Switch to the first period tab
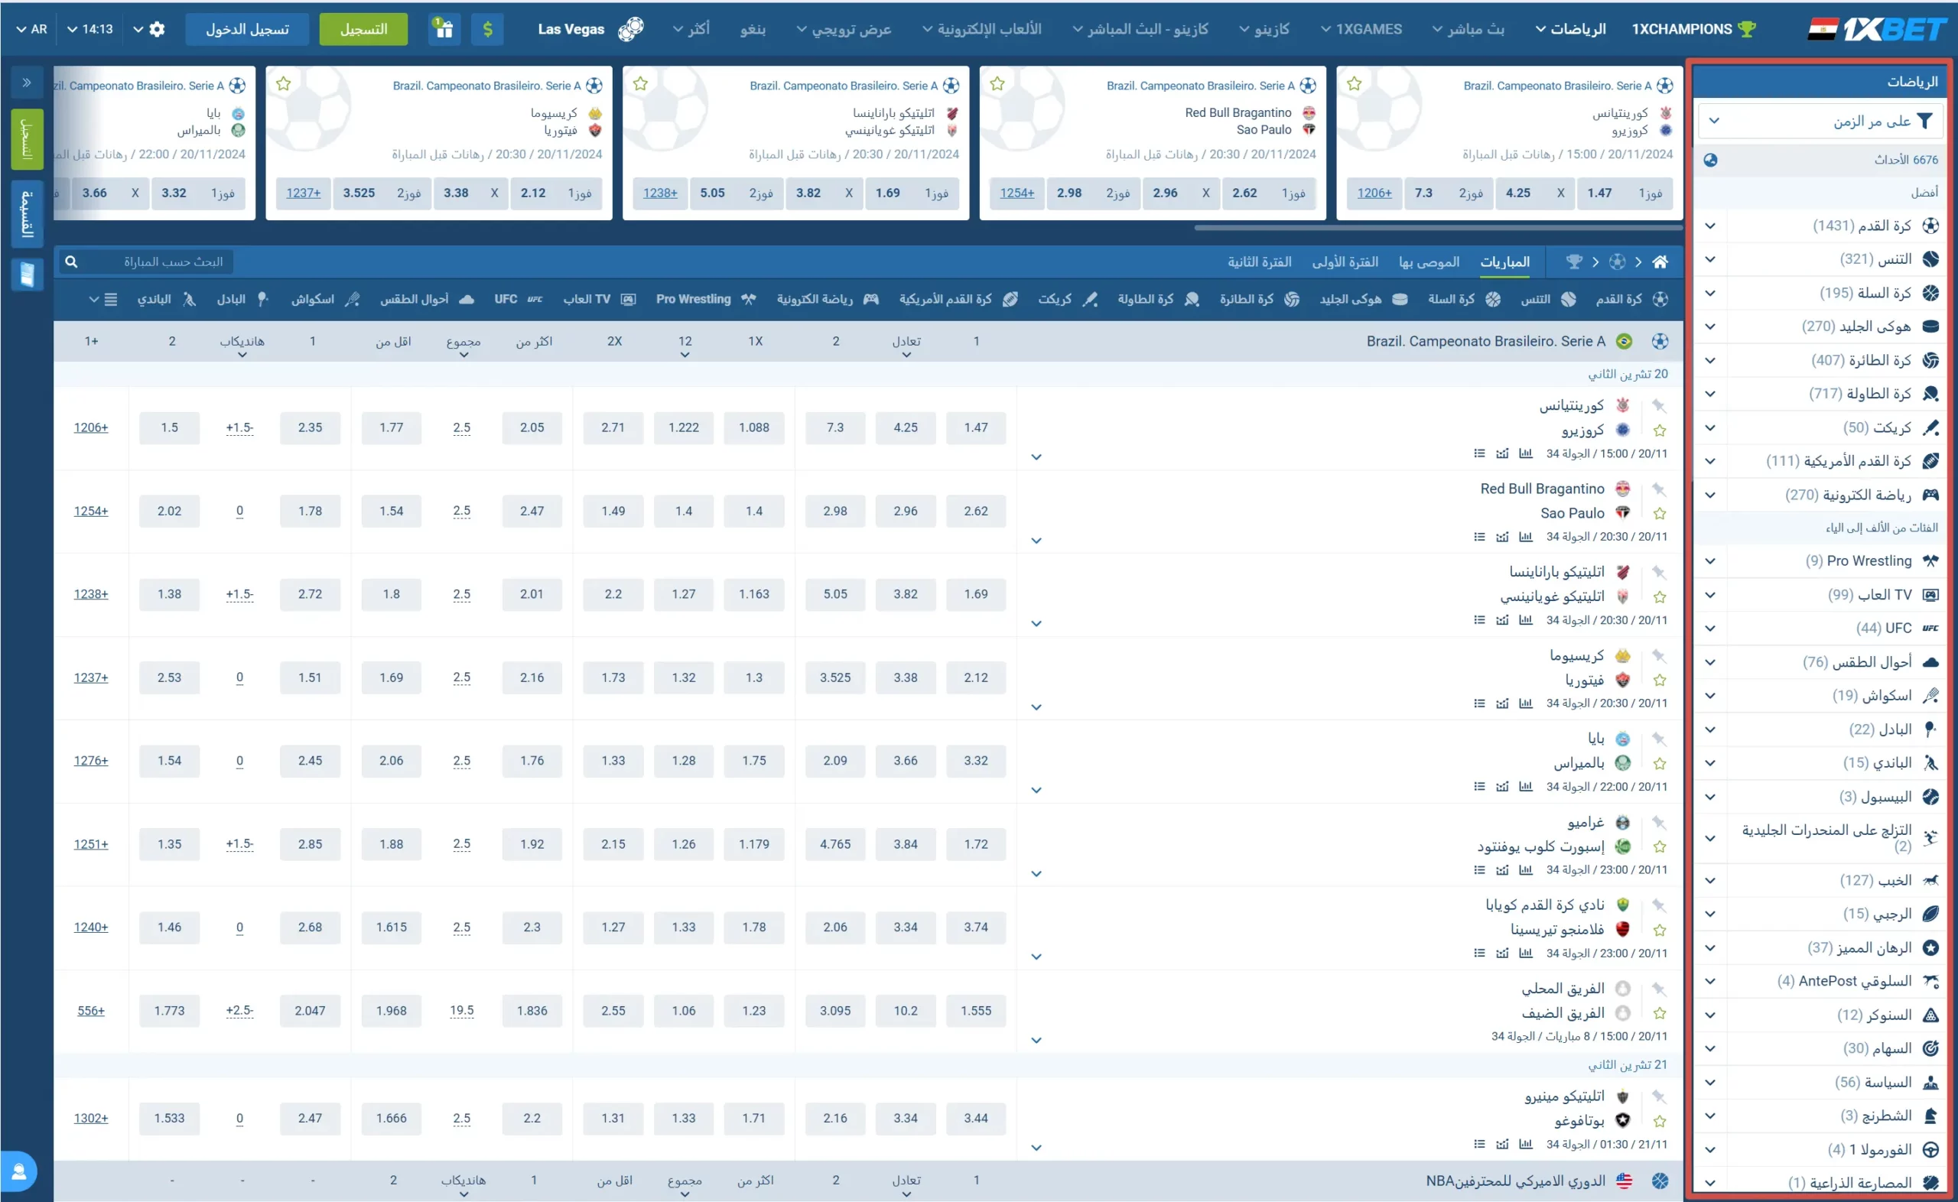Viewport: 1958px width, 1202px height. pyautogui.click(x=1345, y=262)
